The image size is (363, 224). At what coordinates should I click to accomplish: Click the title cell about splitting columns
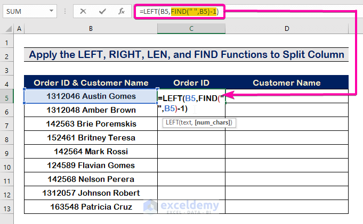(x=187, y=55)
